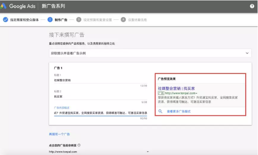The width and height of the screenshot is (258, 155).
Task: Click the 查看更多广告版式 link
Action: (x=179, y=111)
